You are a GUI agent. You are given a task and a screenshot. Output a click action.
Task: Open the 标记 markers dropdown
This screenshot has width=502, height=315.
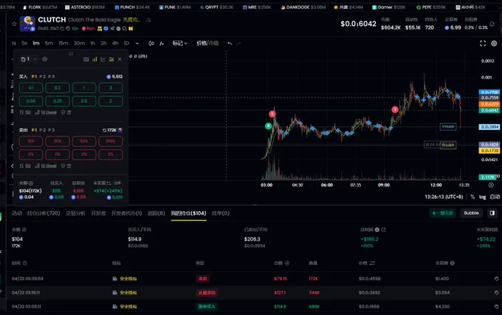pos(179,44)
